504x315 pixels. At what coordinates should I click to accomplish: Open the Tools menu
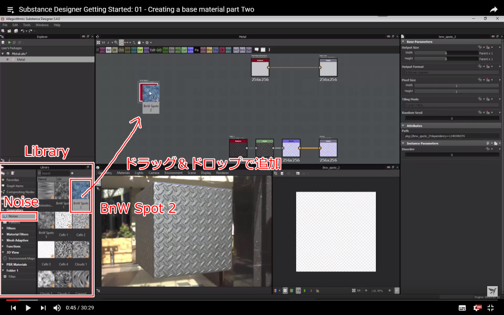coord(27,25)
